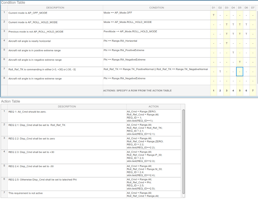
Task: Click action number 4 under column D4
Action: (233, 91)
